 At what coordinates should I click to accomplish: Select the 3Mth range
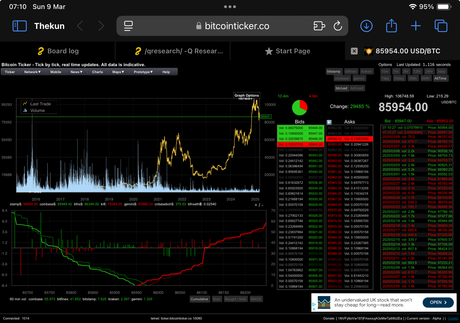click(x=413, y=79)
